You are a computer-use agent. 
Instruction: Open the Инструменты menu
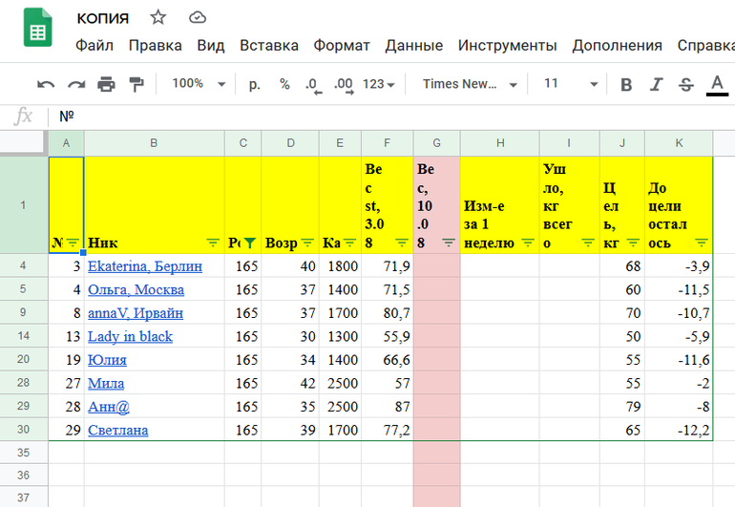tap(507, 46)
